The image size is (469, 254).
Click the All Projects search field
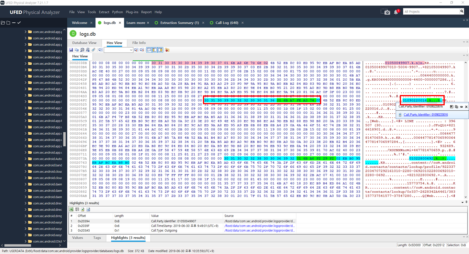pyautogui.click(x=431, y=12)
